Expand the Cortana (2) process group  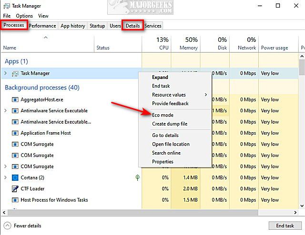(6, 177)
